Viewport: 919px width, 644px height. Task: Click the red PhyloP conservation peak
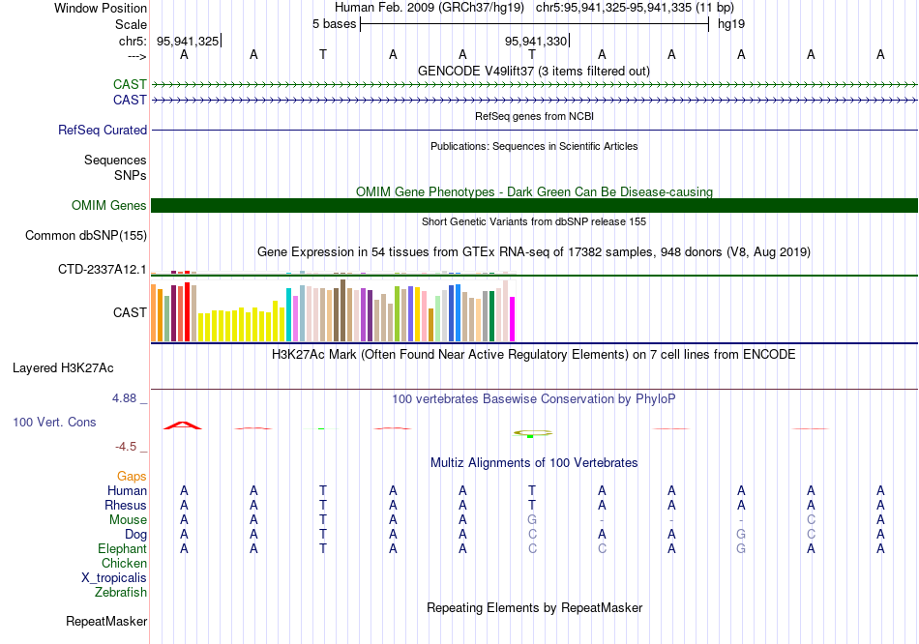coord(182,424)
